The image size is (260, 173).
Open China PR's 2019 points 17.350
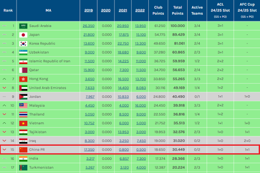click(89, 149)
